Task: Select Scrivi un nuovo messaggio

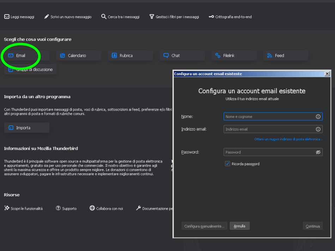Action: pos(68,17)
